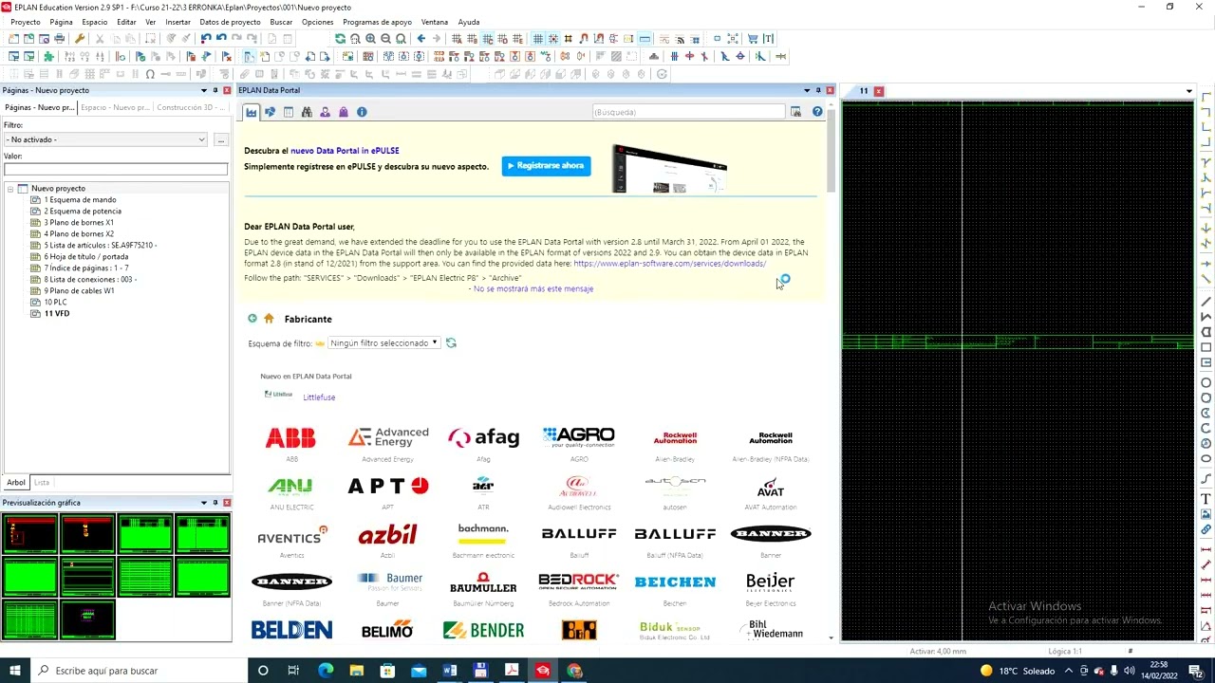The height and width of the screenshot is (683, 1215).
Task: Click the omega symbol toolbar icon
Action: coord(149,74)
